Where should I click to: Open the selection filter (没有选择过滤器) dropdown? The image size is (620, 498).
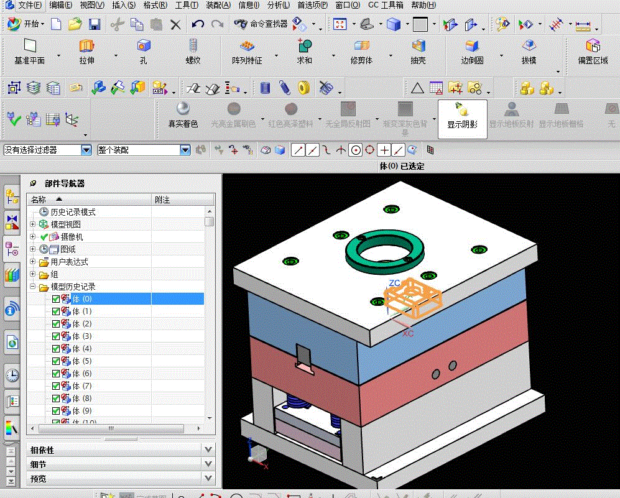86,150
